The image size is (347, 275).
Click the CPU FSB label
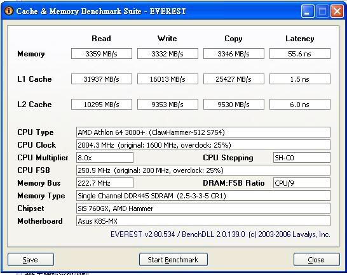(x=34, y=170)
